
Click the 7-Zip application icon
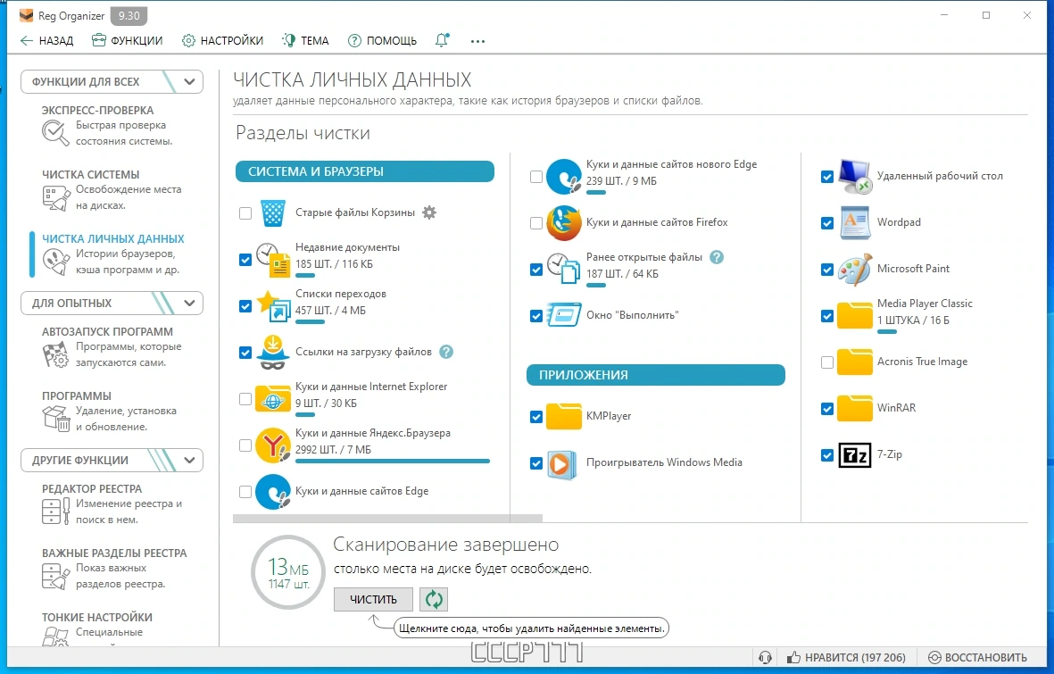coord(854,455)
